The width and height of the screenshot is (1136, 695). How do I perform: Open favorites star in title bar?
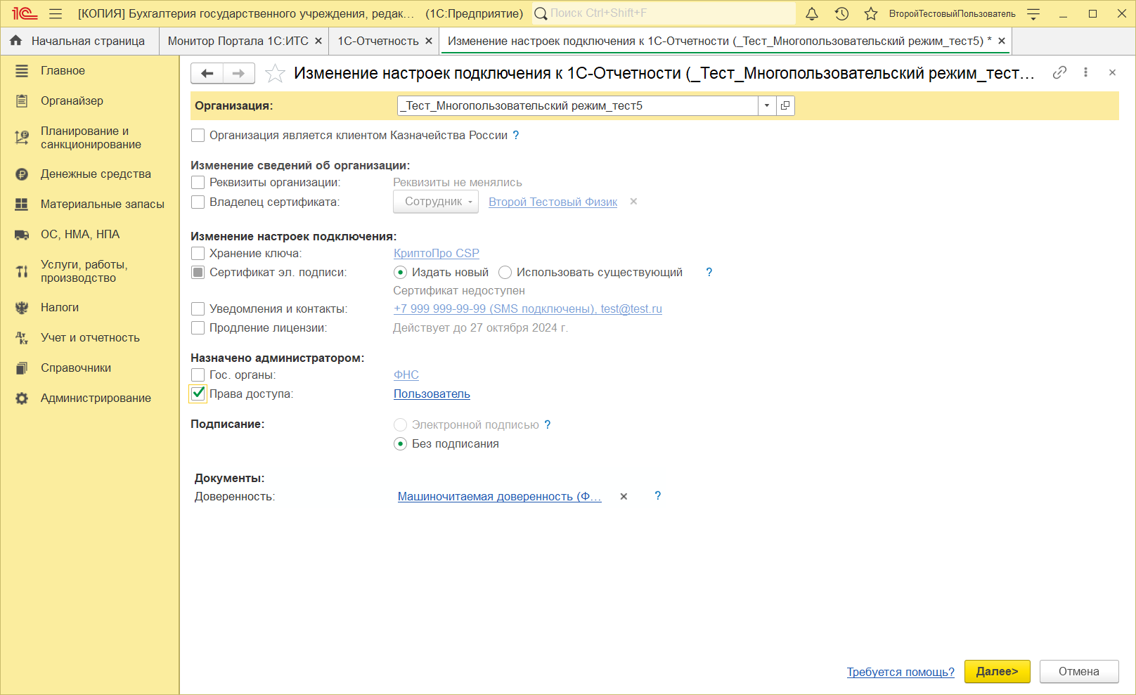coord(871,13)
